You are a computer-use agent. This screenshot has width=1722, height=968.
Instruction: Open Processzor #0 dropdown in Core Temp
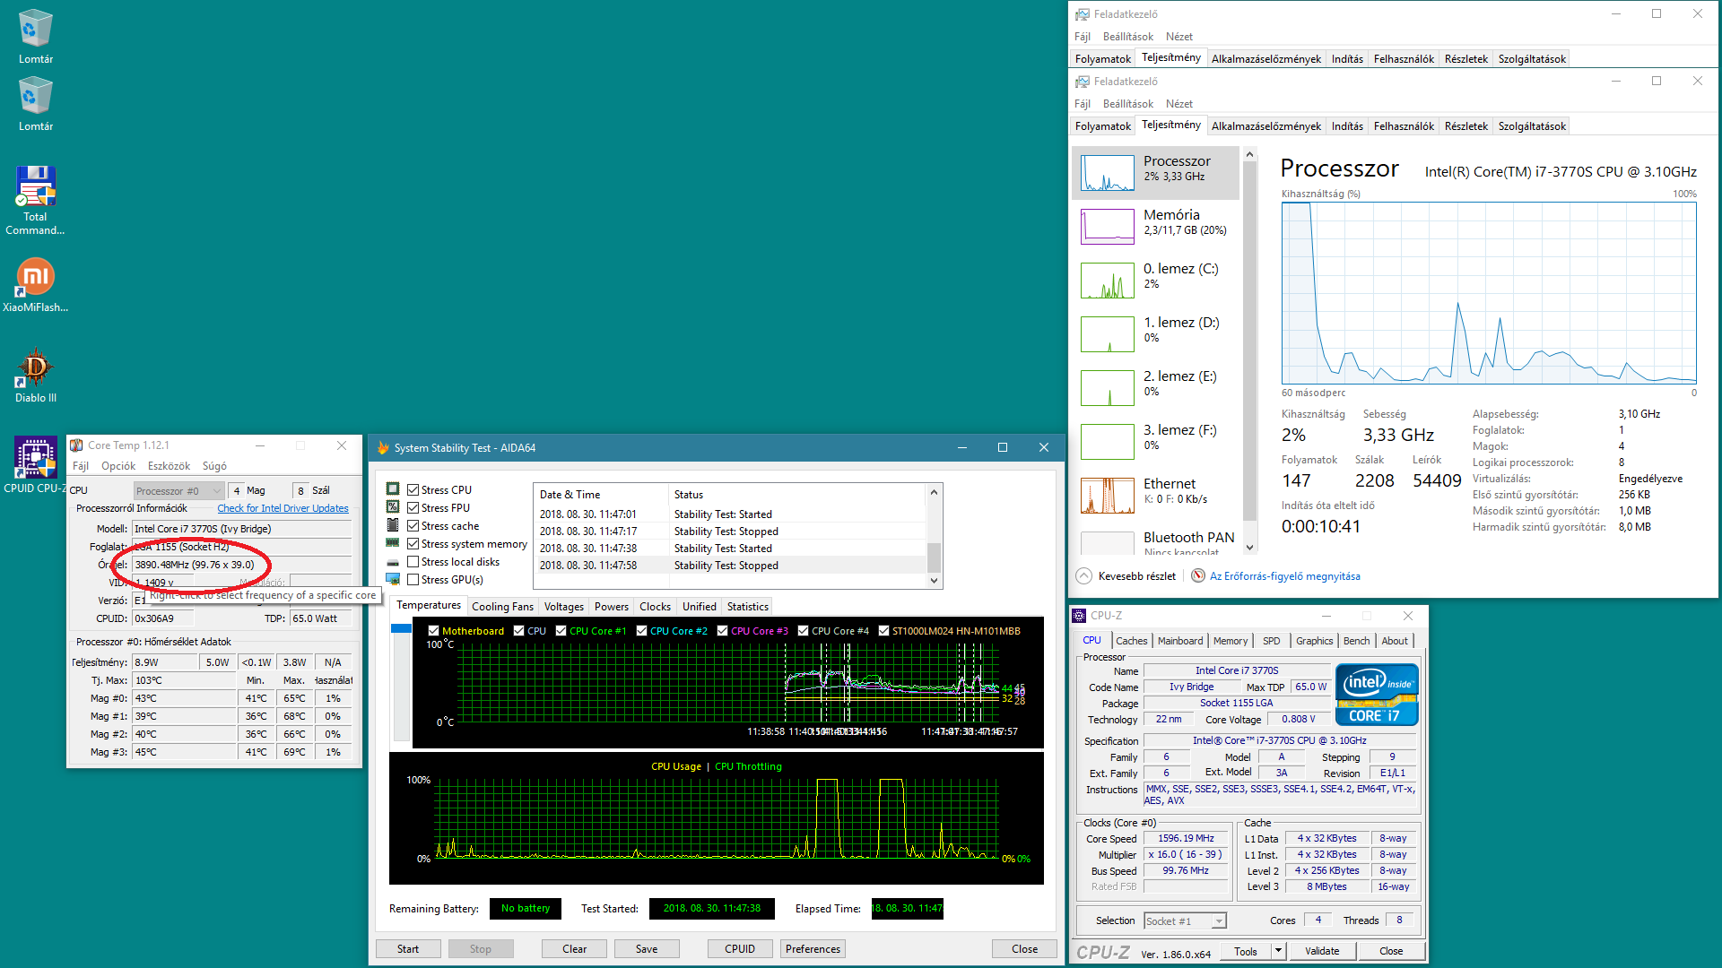coord(178,490)
